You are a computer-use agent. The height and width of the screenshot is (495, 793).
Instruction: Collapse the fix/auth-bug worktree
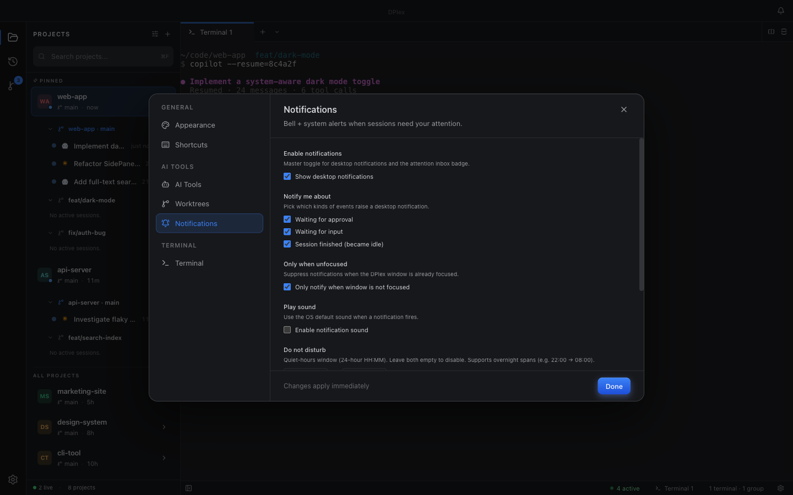click(x=51, y=233)
